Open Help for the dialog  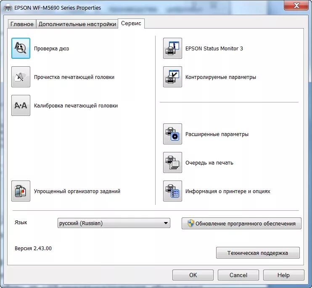[x=284, y=275]
